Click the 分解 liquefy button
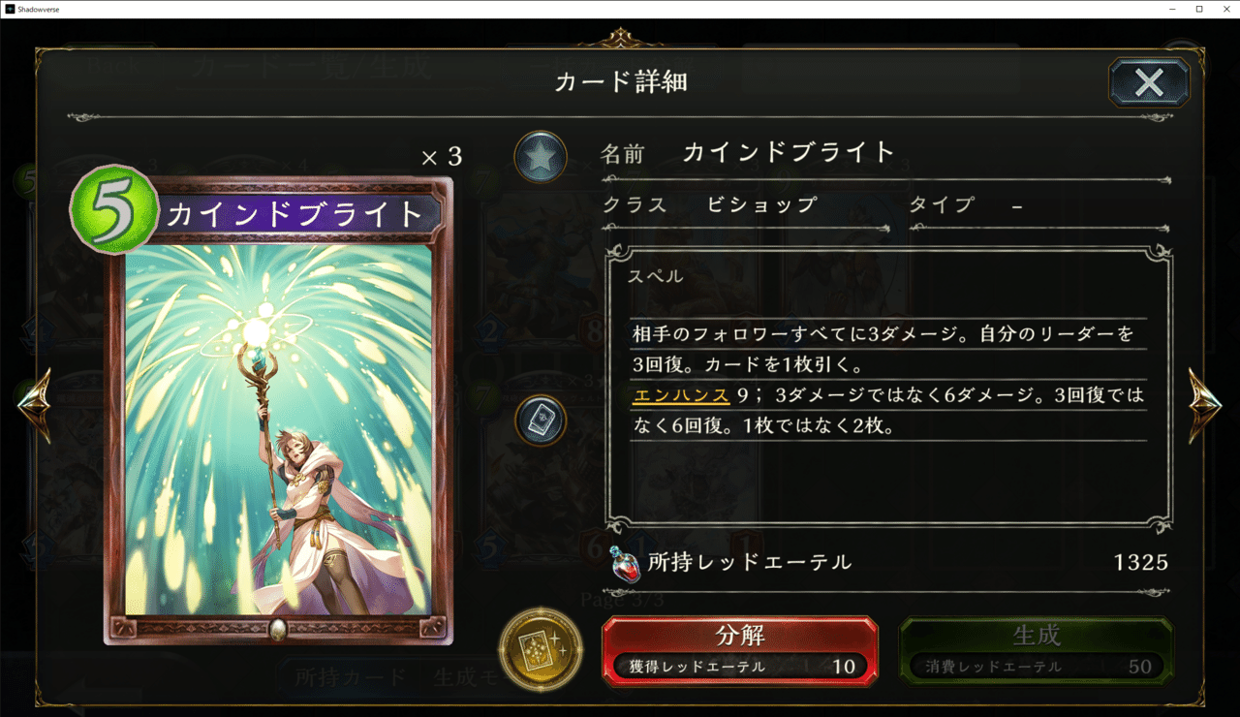This screenshot has width=1240, height=717. 740,651
